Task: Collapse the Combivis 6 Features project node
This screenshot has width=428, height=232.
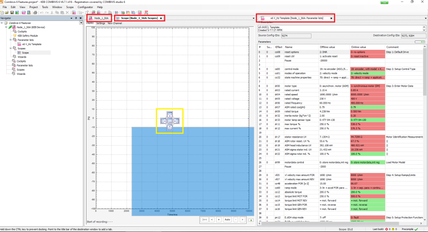Action: pos(2,23)
